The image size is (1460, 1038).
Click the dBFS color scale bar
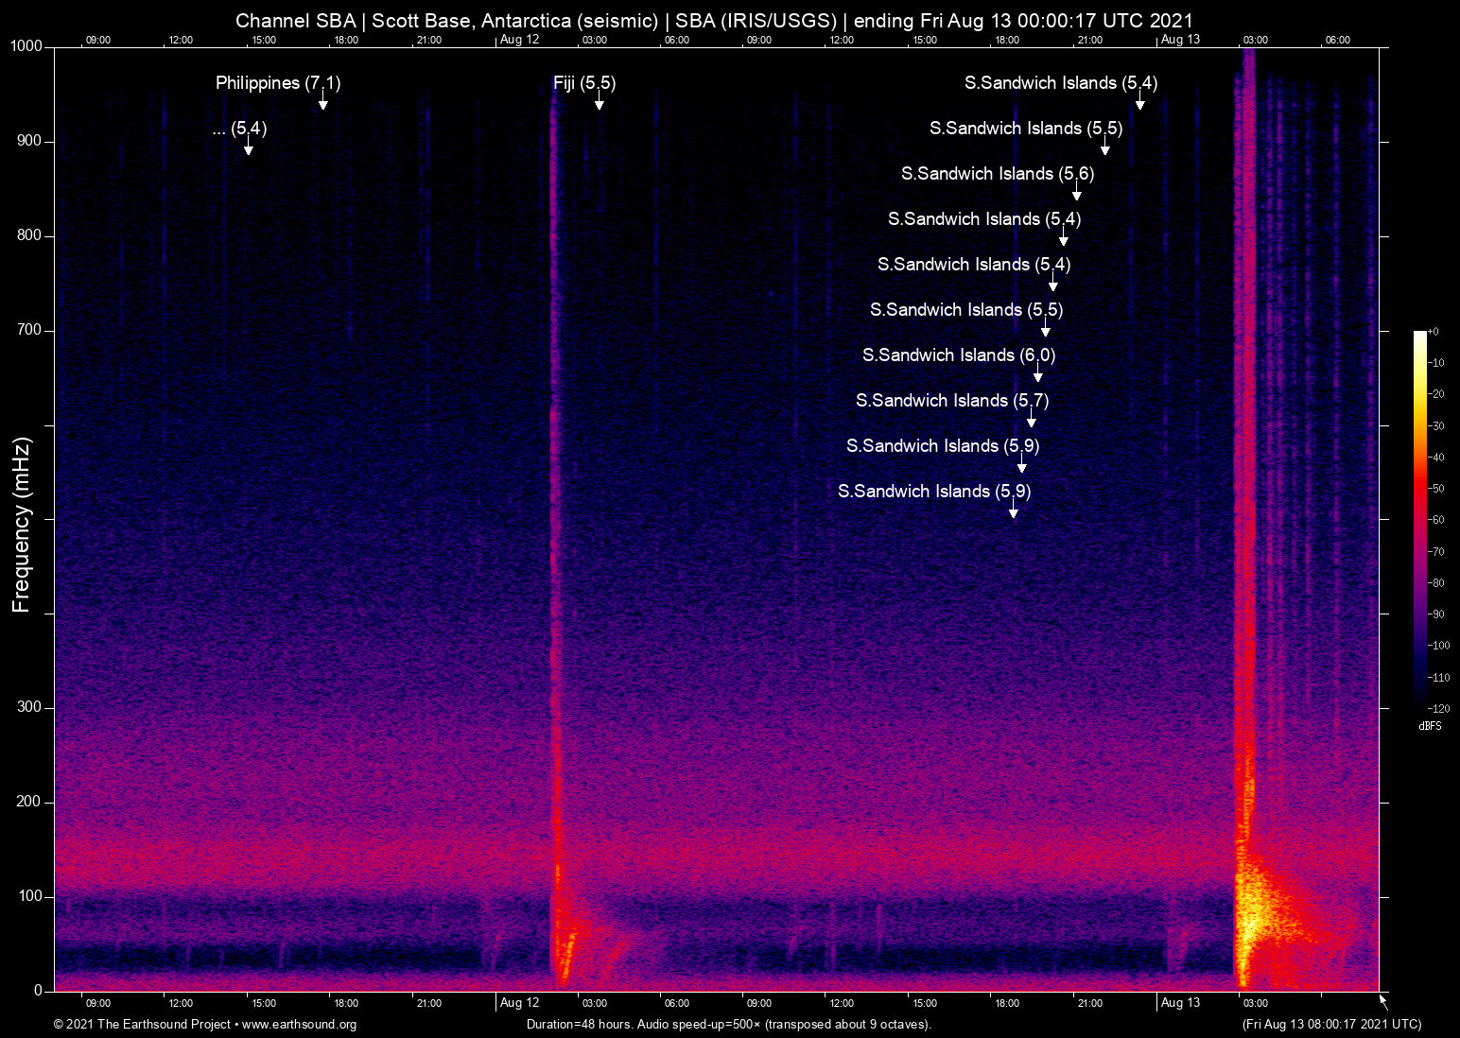[x=1419, y=519]
